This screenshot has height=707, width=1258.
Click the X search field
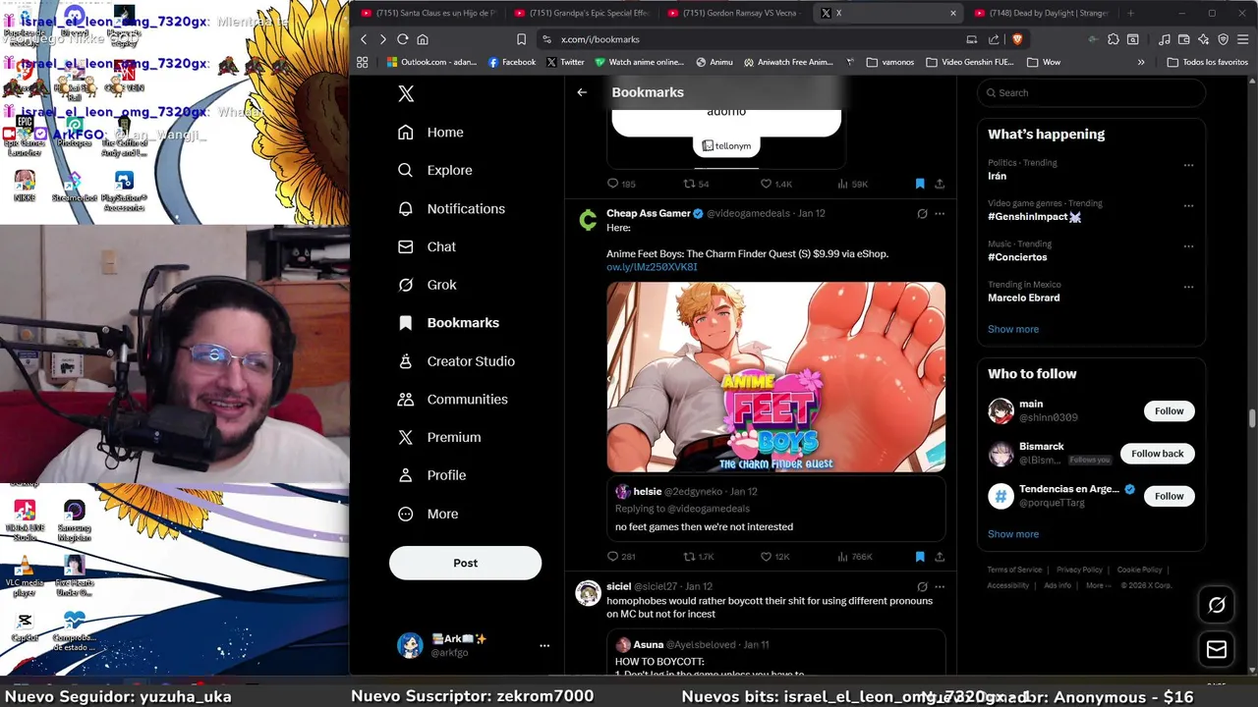coord(1091,92)
